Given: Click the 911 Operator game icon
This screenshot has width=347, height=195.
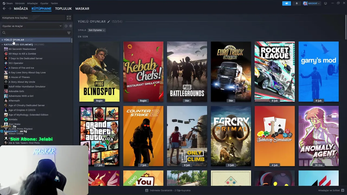Looking at the screenshot, I should 6,63.
